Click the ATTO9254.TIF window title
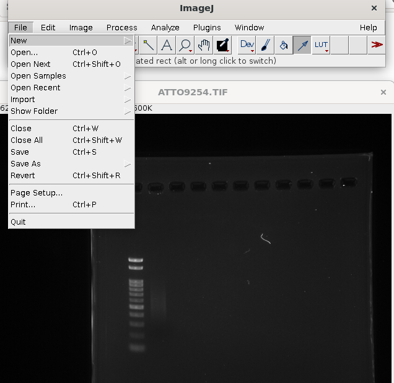 [x=193, y=92]
